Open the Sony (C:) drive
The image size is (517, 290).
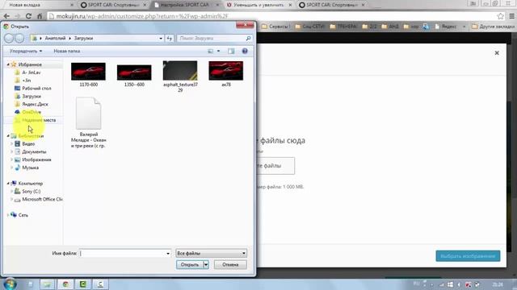32,191
